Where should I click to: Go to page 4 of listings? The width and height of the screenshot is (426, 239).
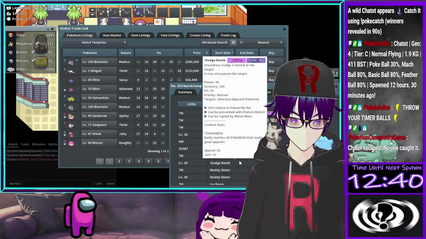coord(139,161)
